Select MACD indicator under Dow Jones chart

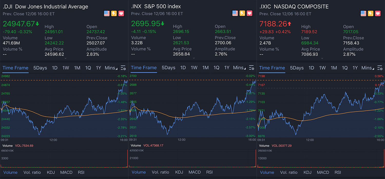(66, 172)
